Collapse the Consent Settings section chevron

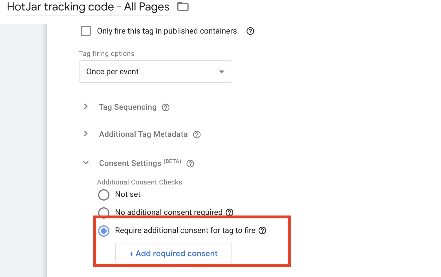tap(86, 163)
